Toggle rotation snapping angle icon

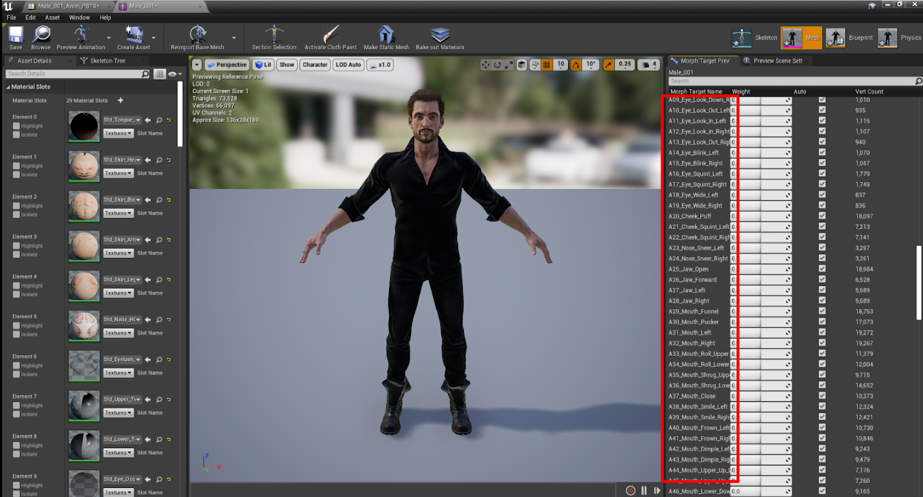point(576,65)
